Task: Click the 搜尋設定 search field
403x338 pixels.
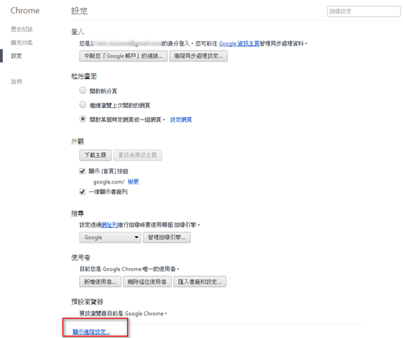Action: coord(363,11)
